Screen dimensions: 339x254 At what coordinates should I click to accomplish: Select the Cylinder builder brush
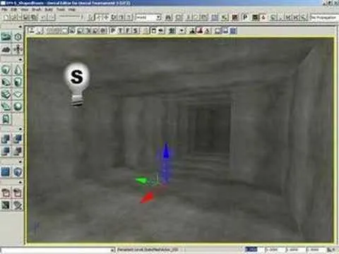click(18, 82)
